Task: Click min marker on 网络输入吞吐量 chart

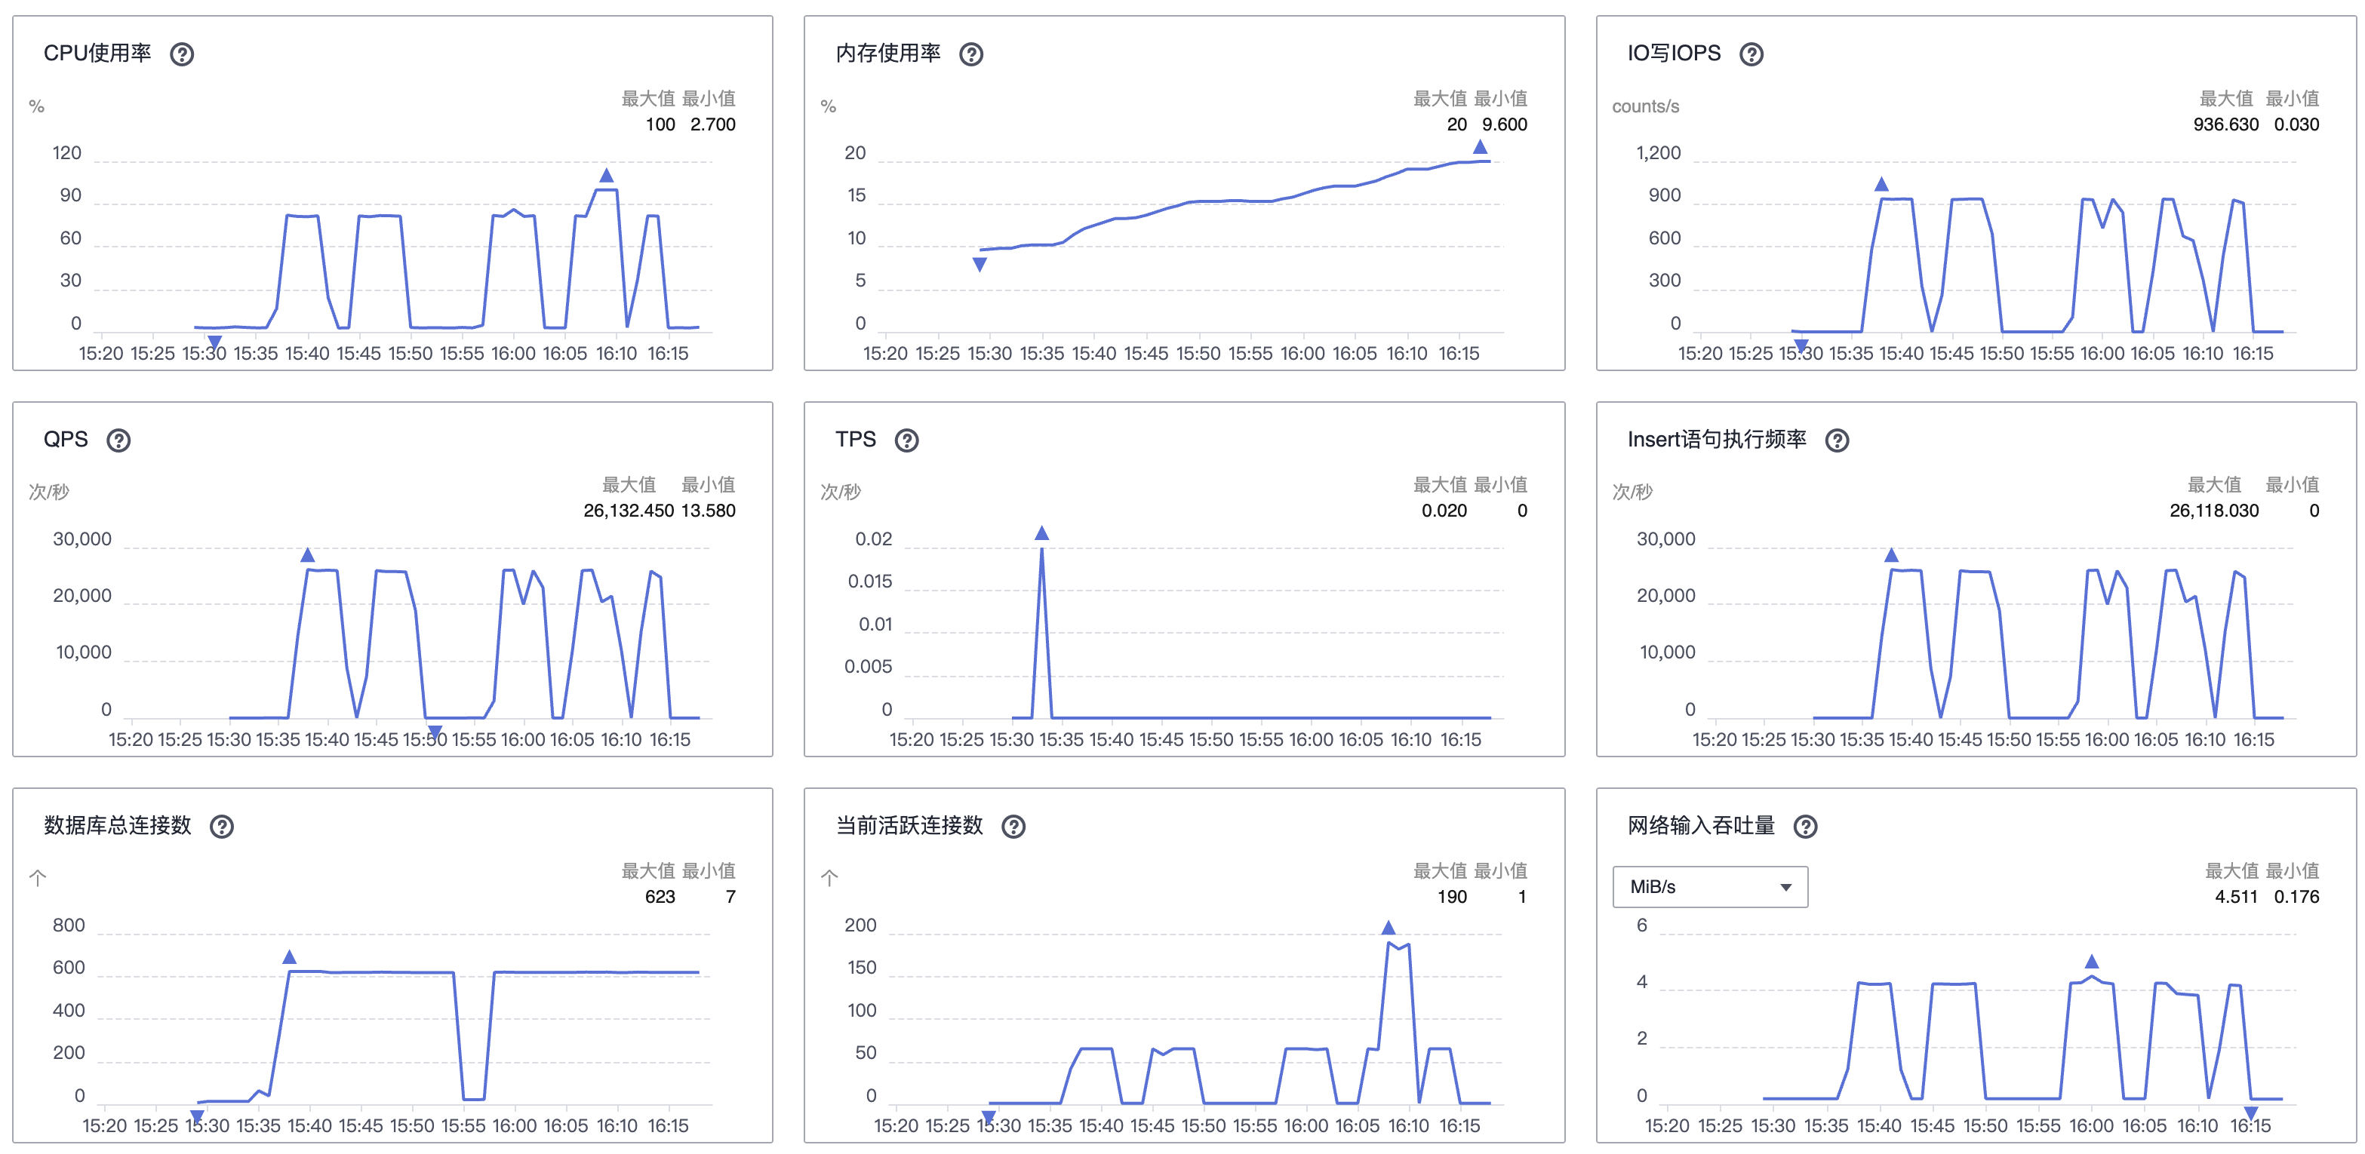Action: 2251,1113
